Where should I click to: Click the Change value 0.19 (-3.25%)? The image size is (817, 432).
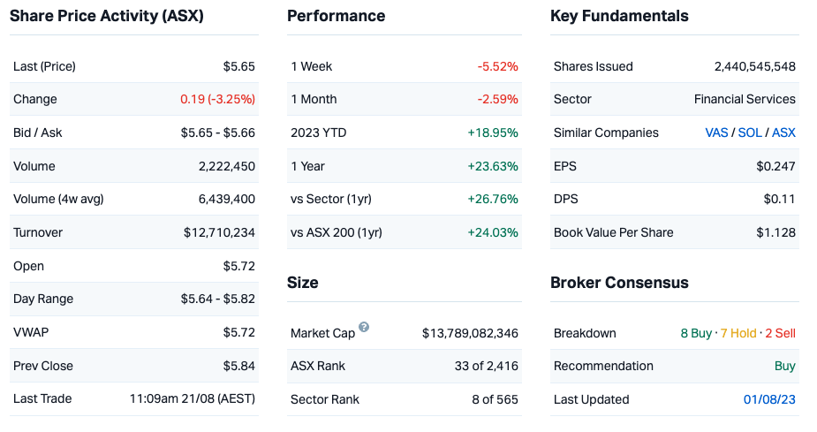pos(217,99)
